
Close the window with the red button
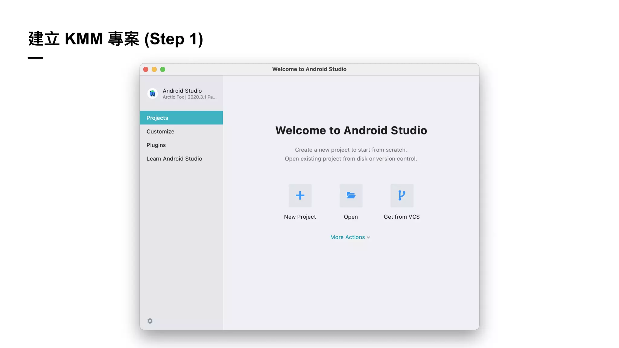tap(146, 69)
